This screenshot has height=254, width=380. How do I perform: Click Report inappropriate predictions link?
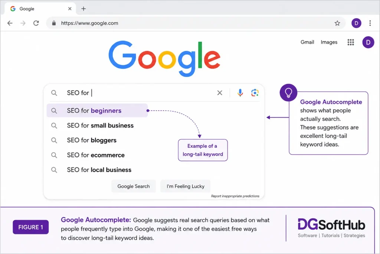[x=235, y=196]
